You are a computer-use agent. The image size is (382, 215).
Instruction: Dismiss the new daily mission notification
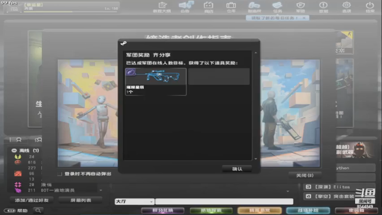(304, 18)
